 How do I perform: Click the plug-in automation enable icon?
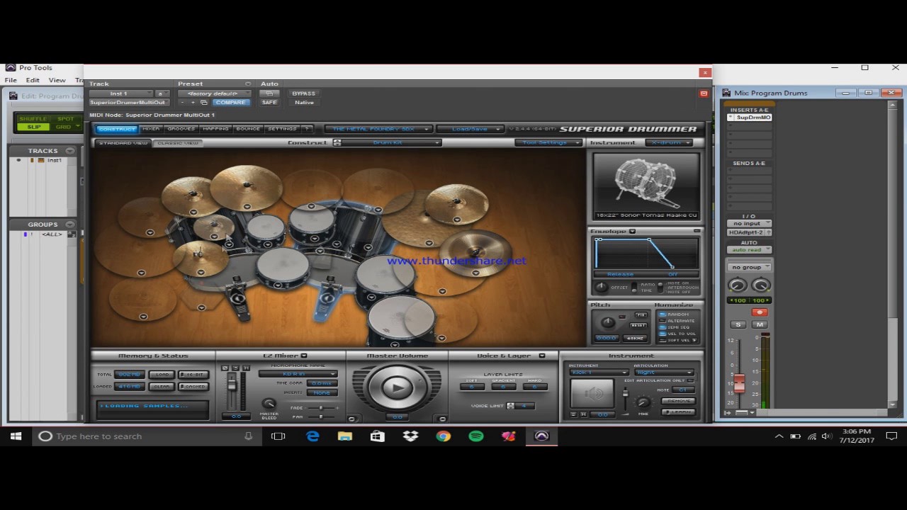269,93
